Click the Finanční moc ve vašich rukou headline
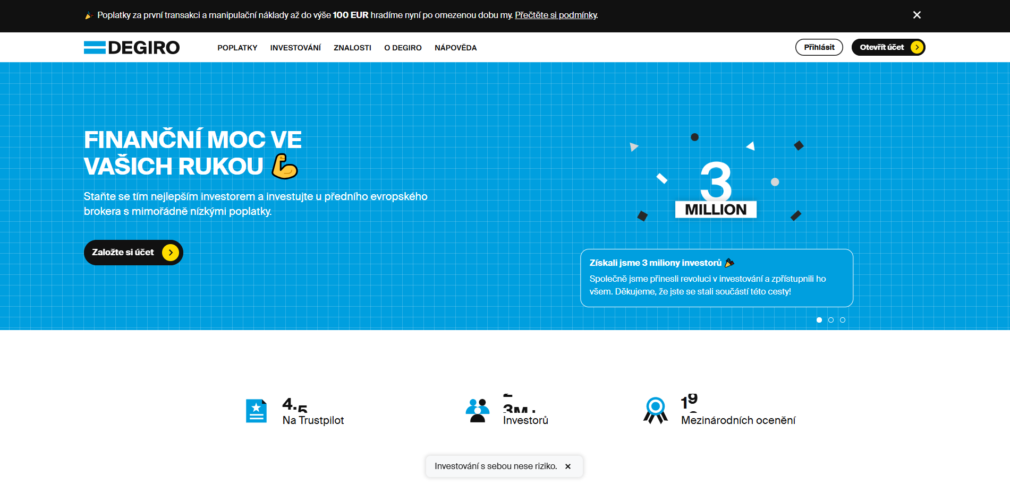This screenshot has width=1010, height=485. (x=193, y=153)
